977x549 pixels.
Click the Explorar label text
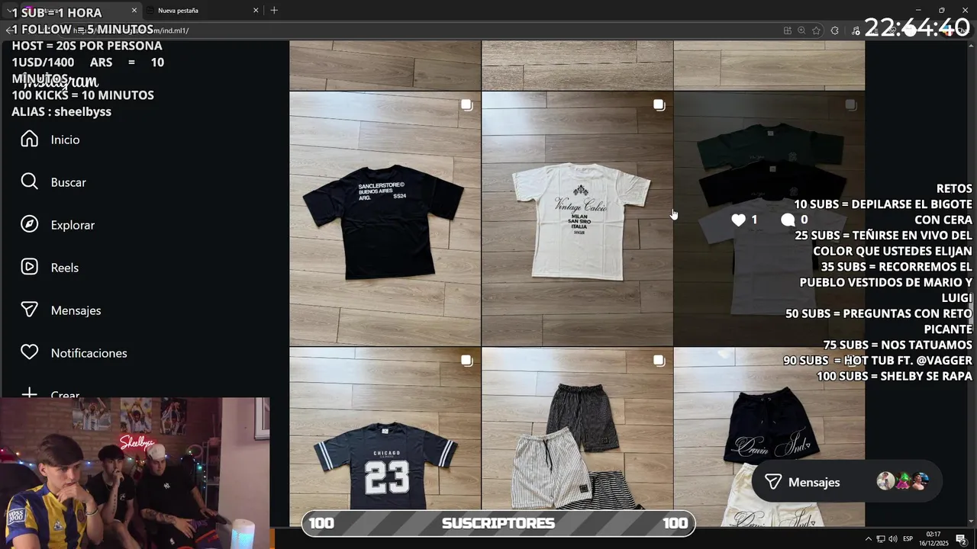73,225
